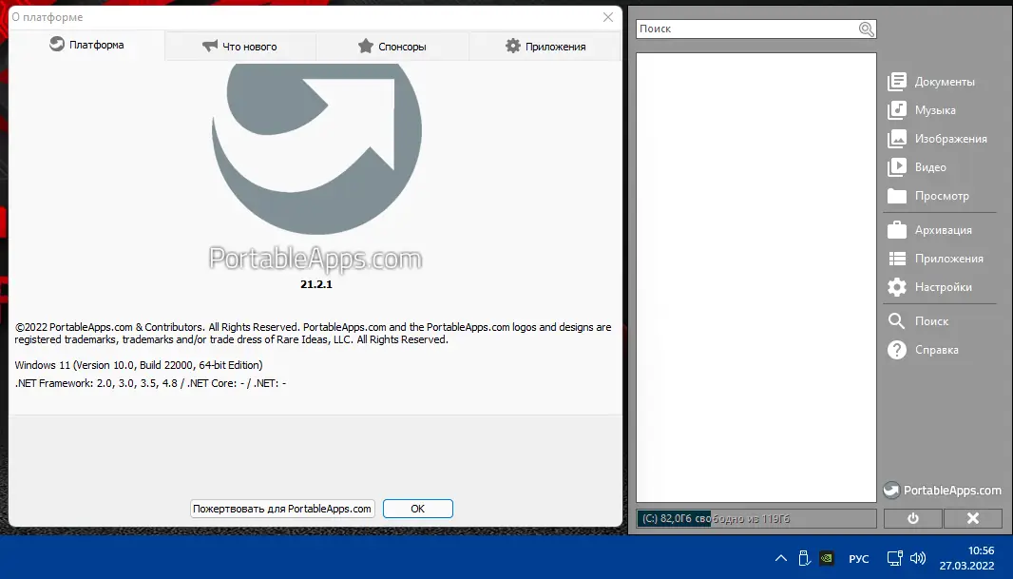This screenshot has width=1013, height=579.
Task: Click the NVIDIA tray icon
Action: (x=827, y=558)
